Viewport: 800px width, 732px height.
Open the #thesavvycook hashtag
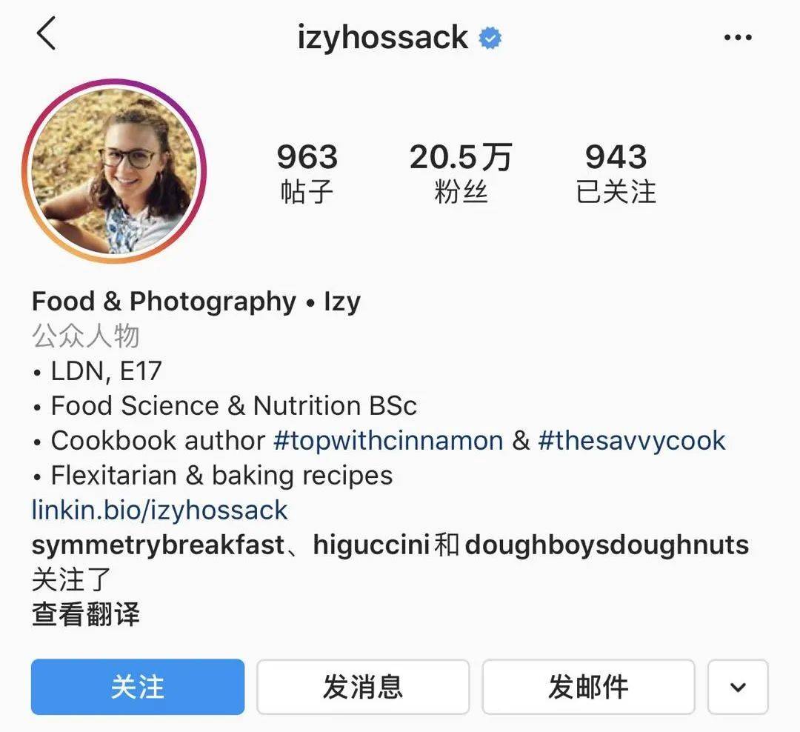point(632,441)
